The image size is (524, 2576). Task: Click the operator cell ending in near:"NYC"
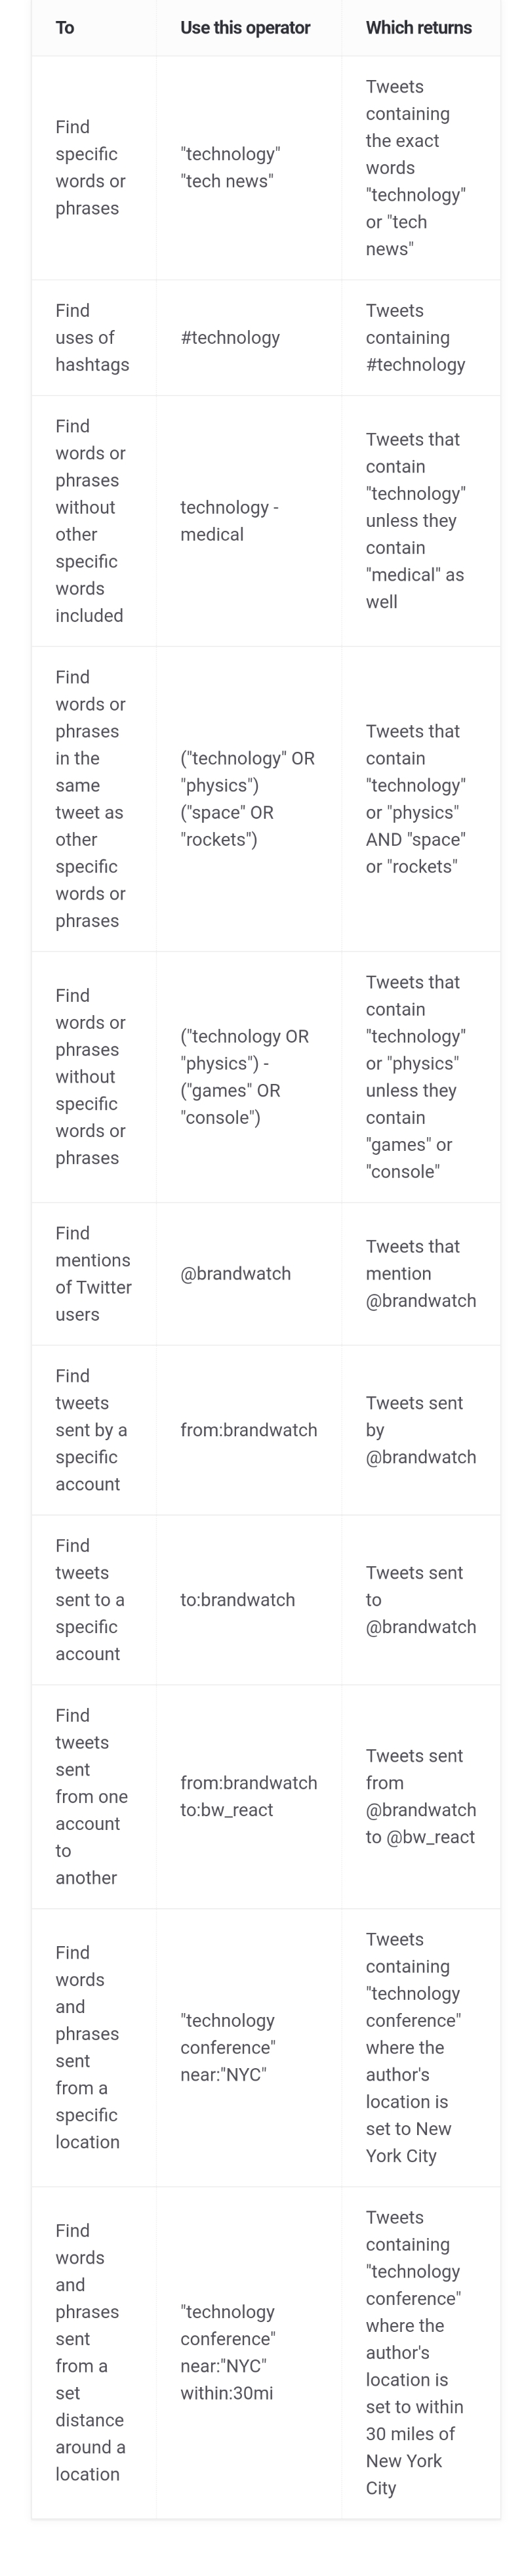pyautogui.click(x=228, y=2048)
